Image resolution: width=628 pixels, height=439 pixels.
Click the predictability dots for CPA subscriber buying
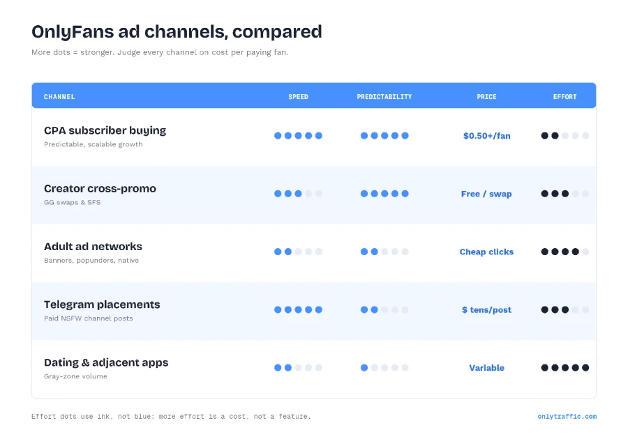coord(384,136)
